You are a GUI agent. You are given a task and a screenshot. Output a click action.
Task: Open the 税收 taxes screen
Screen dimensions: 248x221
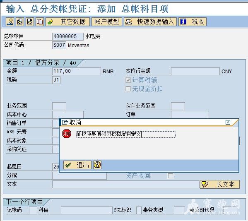click(193, 22)
